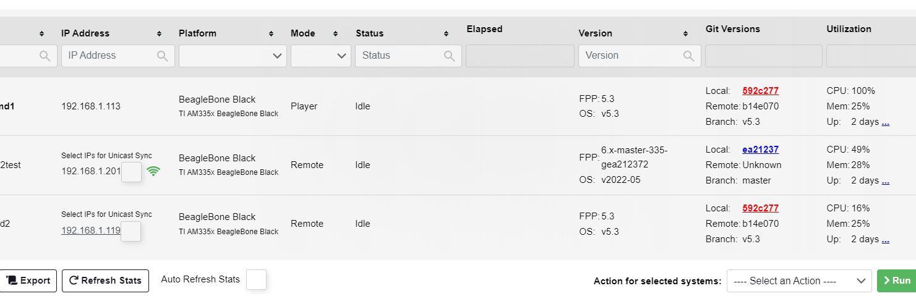Screen dimensions: 916x296
Task: Open the 192.168.1.119 IP address link
Action: coord(90,230)
